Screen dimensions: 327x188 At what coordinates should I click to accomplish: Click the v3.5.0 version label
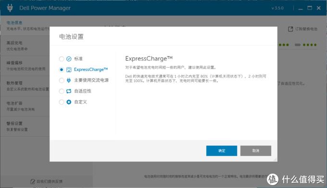point(277,8)
